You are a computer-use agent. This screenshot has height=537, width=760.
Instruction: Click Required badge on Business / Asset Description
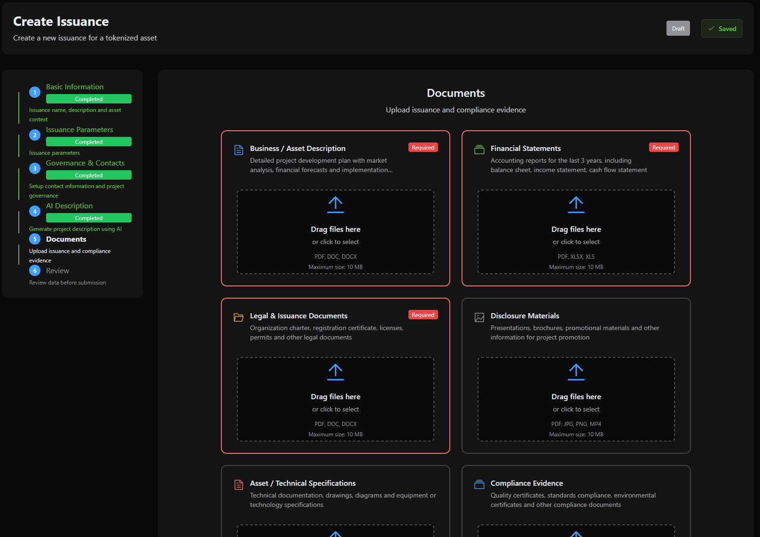tap(423, 147)
